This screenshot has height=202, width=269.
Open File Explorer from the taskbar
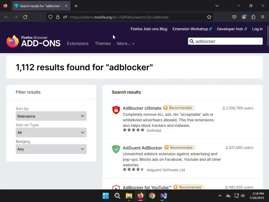[129, 196]
